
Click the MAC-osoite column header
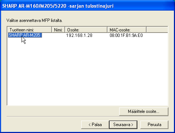tap(127, 30)
